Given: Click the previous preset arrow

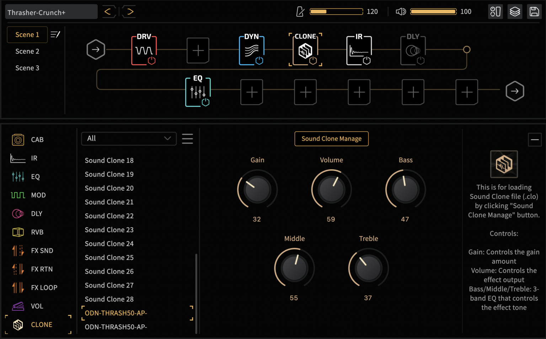Looking at the screenshot, I should 109,11.
